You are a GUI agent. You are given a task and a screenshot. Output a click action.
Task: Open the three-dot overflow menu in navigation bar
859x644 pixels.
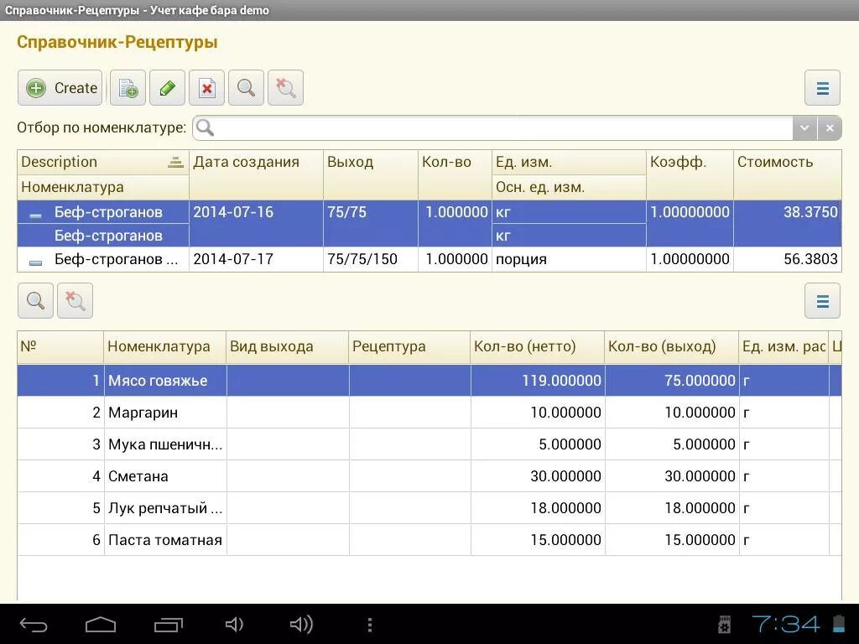370,625
